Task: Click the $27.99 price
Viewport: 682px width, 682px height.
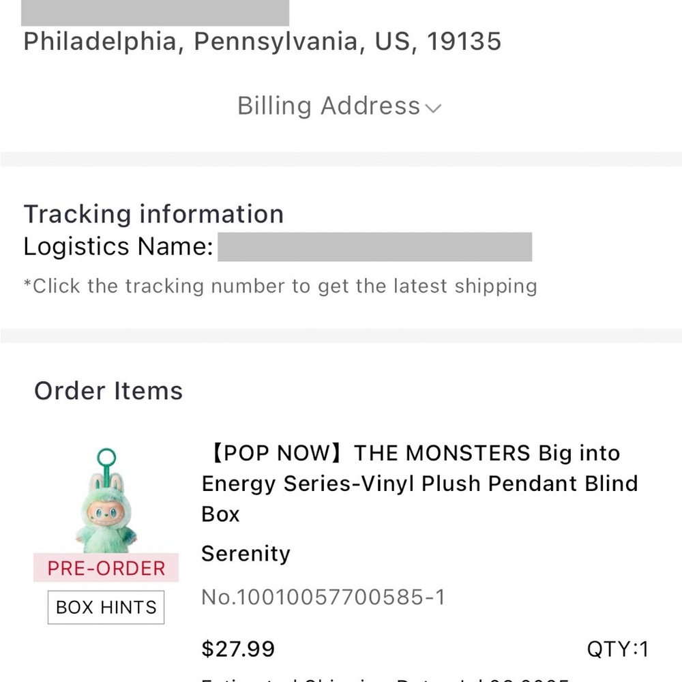Action: click(x=238, y=649)
